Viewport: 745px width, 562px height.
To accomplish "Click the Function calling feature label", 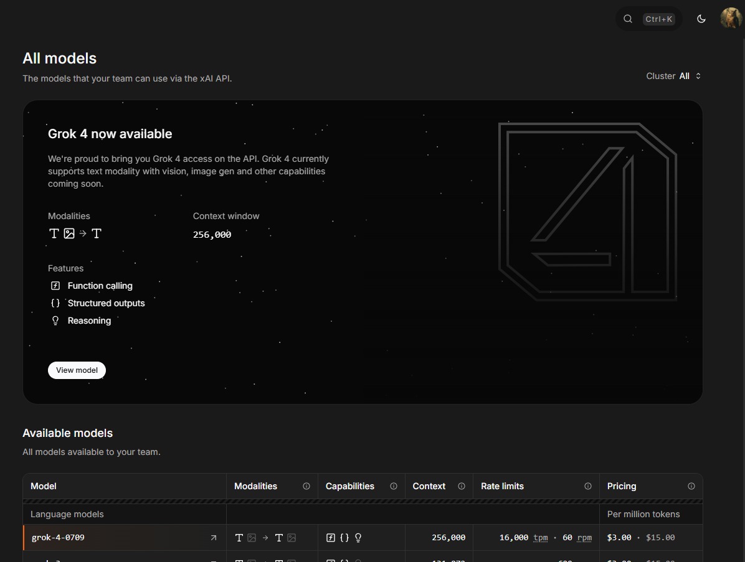I will [100, 286].
